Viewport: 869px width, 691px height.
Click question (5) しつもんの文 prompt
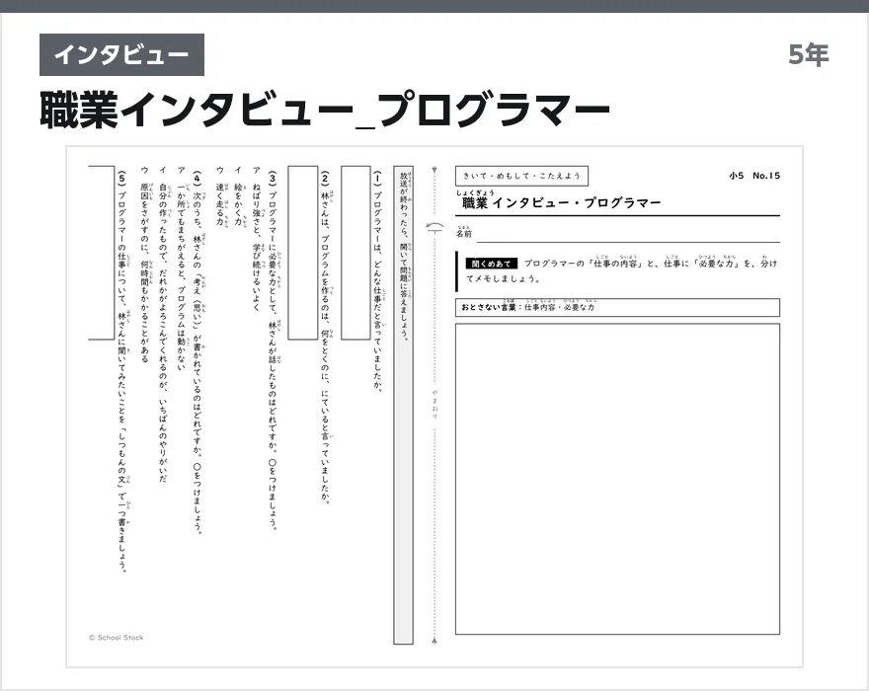[x=121, y=370]
